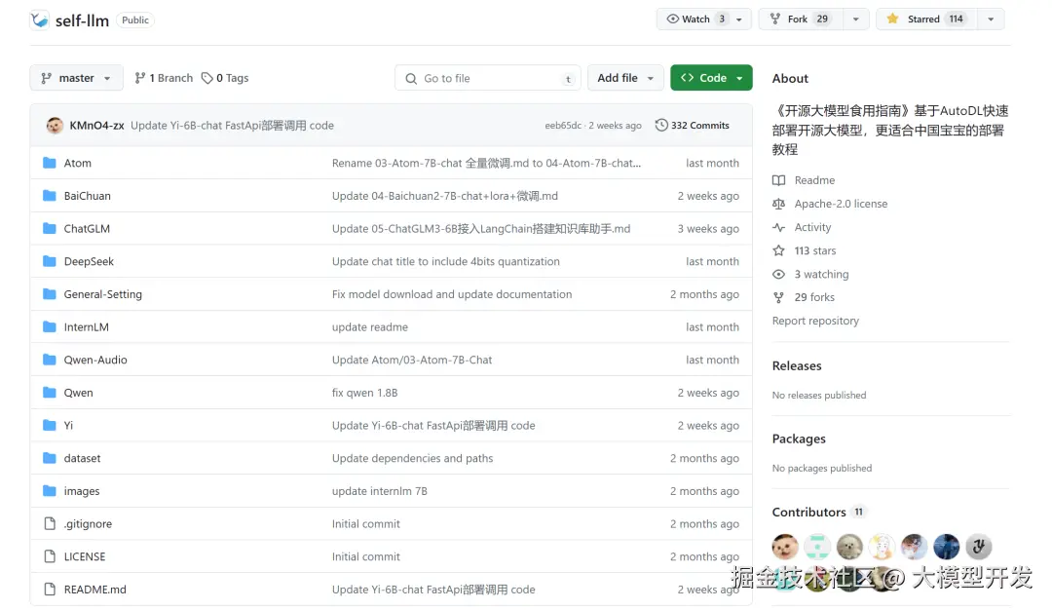Open 'fix qwen 1.8B' commit message
The image size is (1052, 610).
(x=364, y=393)
